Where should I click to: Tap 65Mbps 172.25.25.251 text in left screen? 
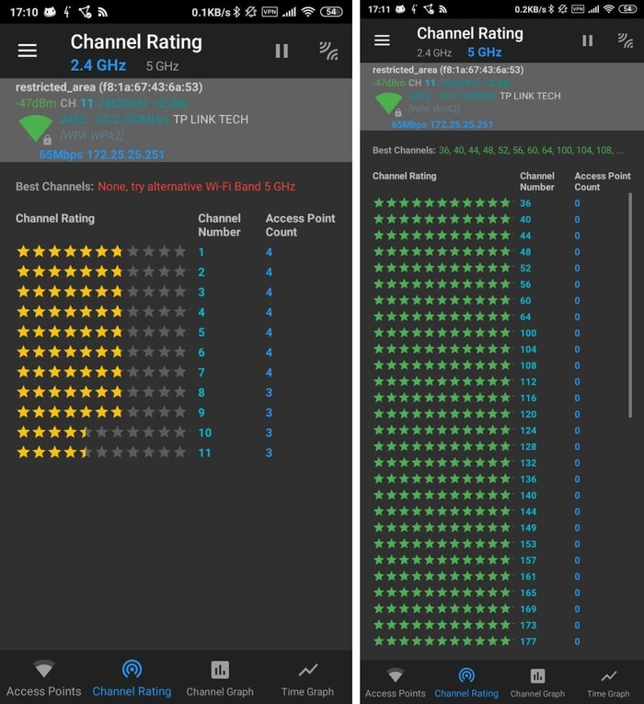[102, 155]
